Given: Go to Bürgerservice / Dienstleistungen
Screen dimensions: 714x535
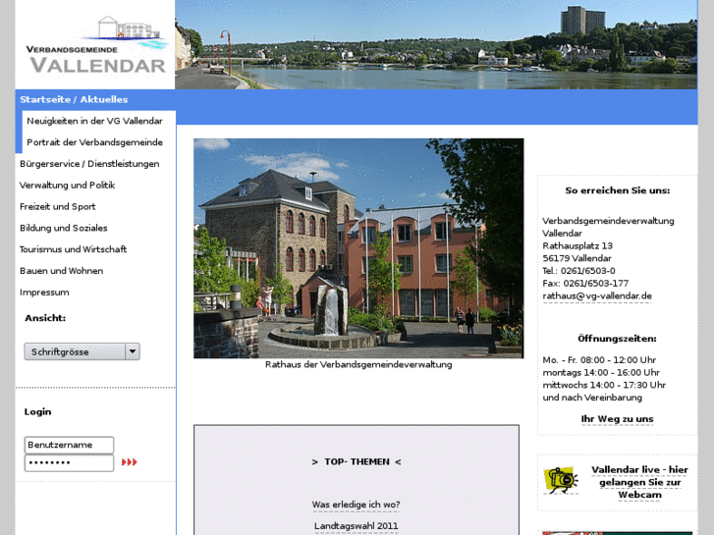Looking at the screenshot, I should coord(89,164).
